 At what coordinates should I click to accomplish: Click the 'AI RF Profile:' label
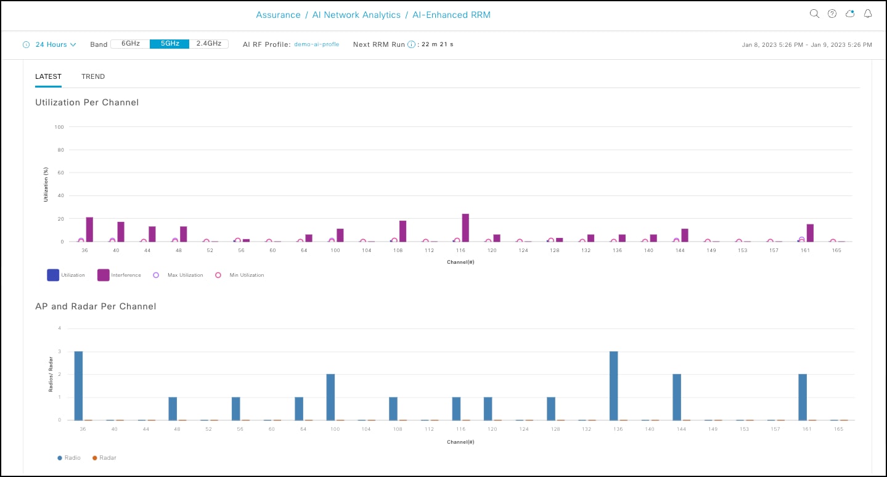click(x=267, y=44)
